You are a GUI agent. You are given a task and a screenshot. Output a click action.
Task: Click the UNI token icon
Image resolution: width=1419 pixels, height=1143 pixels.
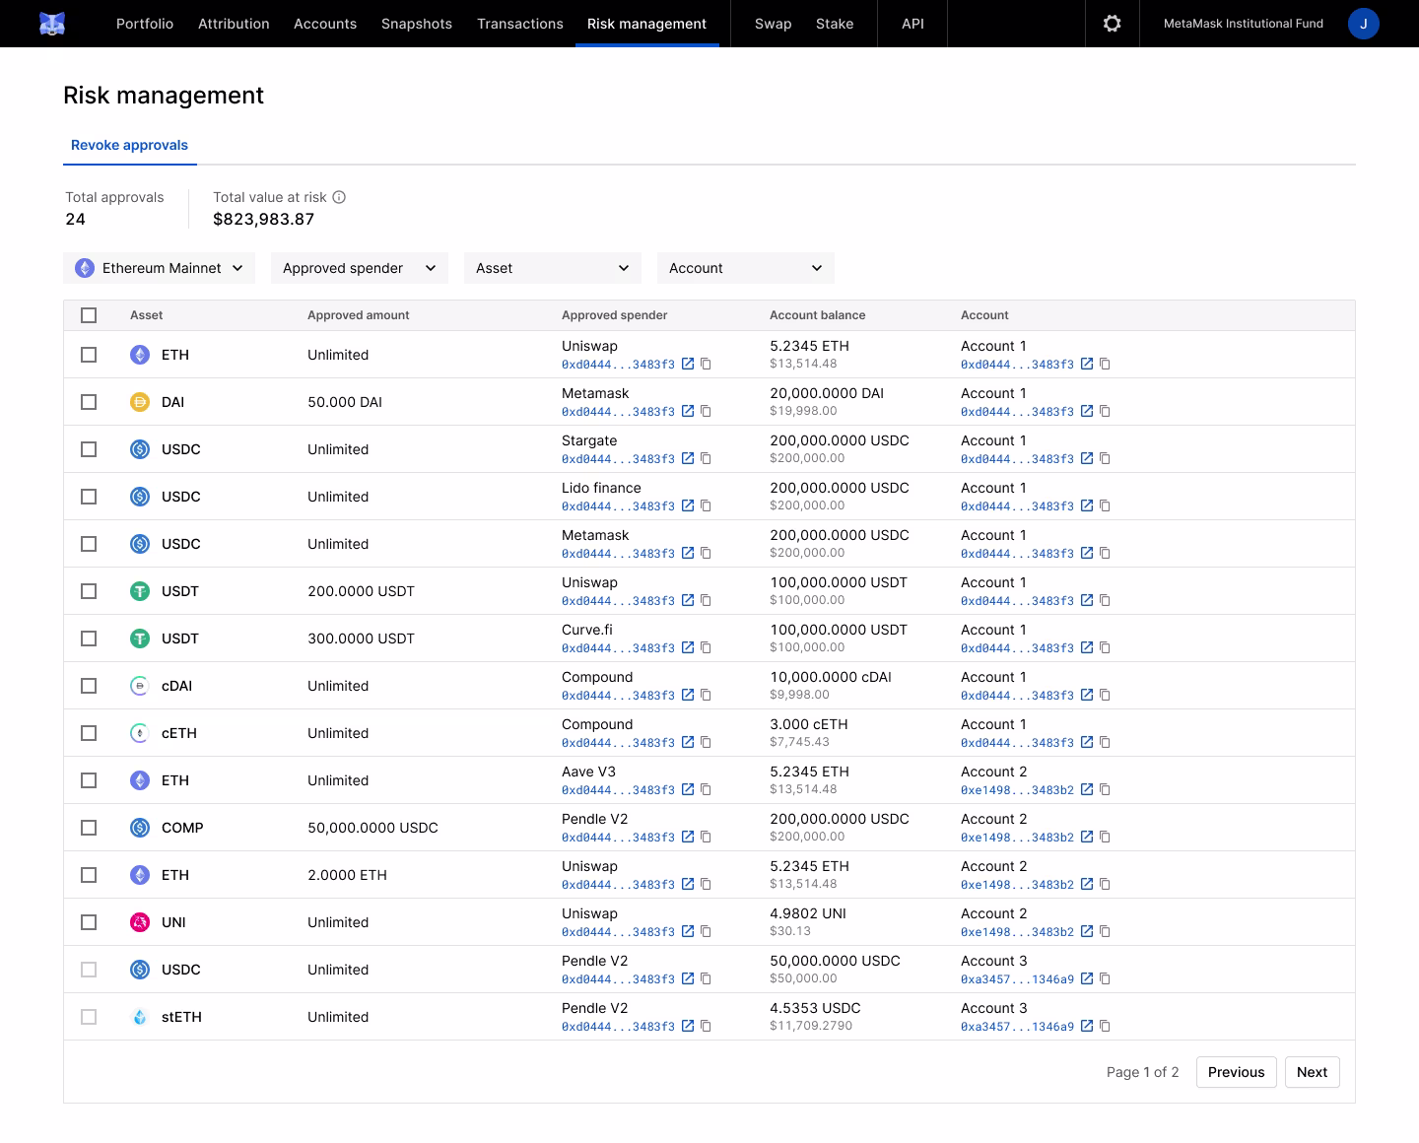pos(140,922)
